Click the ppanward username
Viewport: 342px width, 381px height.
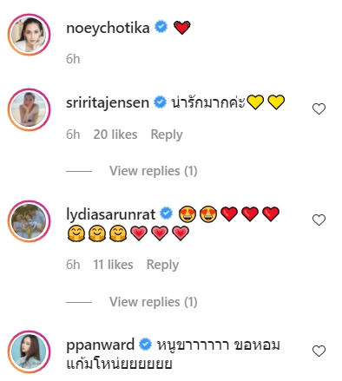pos(101,345)
